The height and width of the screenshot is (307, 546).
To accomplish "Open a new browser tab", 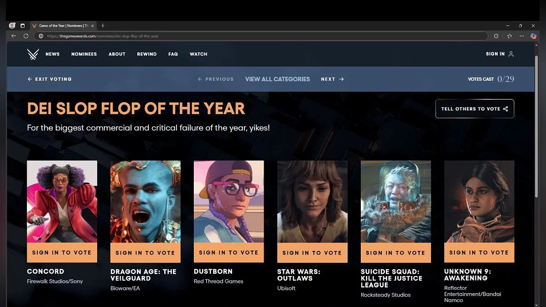I will tap(103, 26).
